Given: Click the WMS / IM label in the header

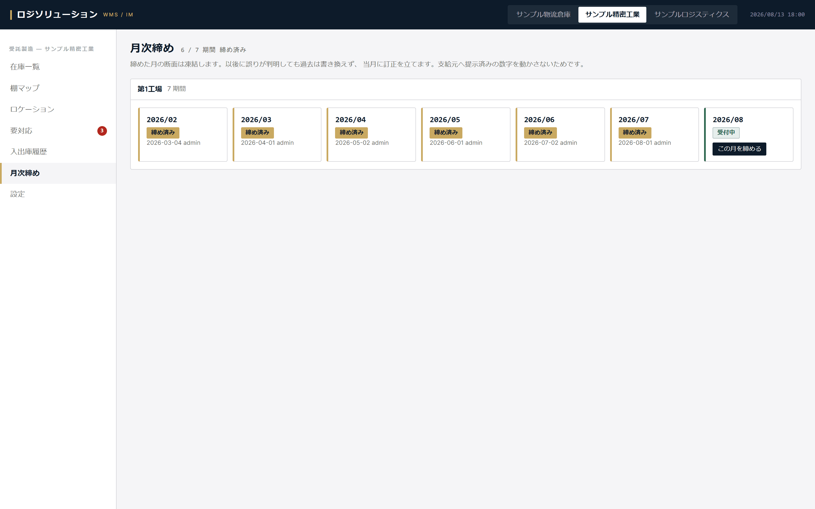Looking at the screenshot, I should pyautogui.click(x=118, y=15).
